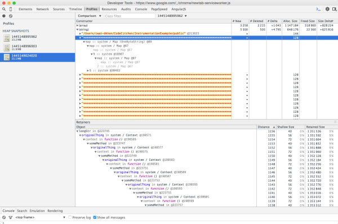
Task: Select snapshot icon for 1445148995962
Action: tap(7, 38)
